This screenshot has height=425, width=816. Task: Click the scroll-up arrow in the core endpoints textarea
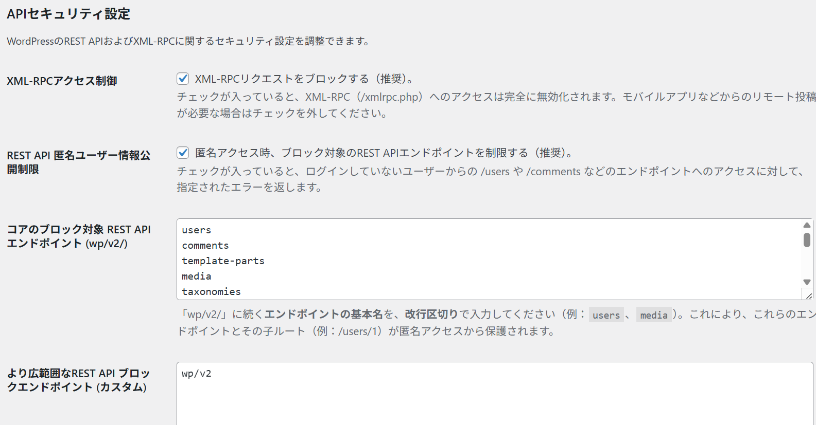pyautogui.click(x=807, y=225)
